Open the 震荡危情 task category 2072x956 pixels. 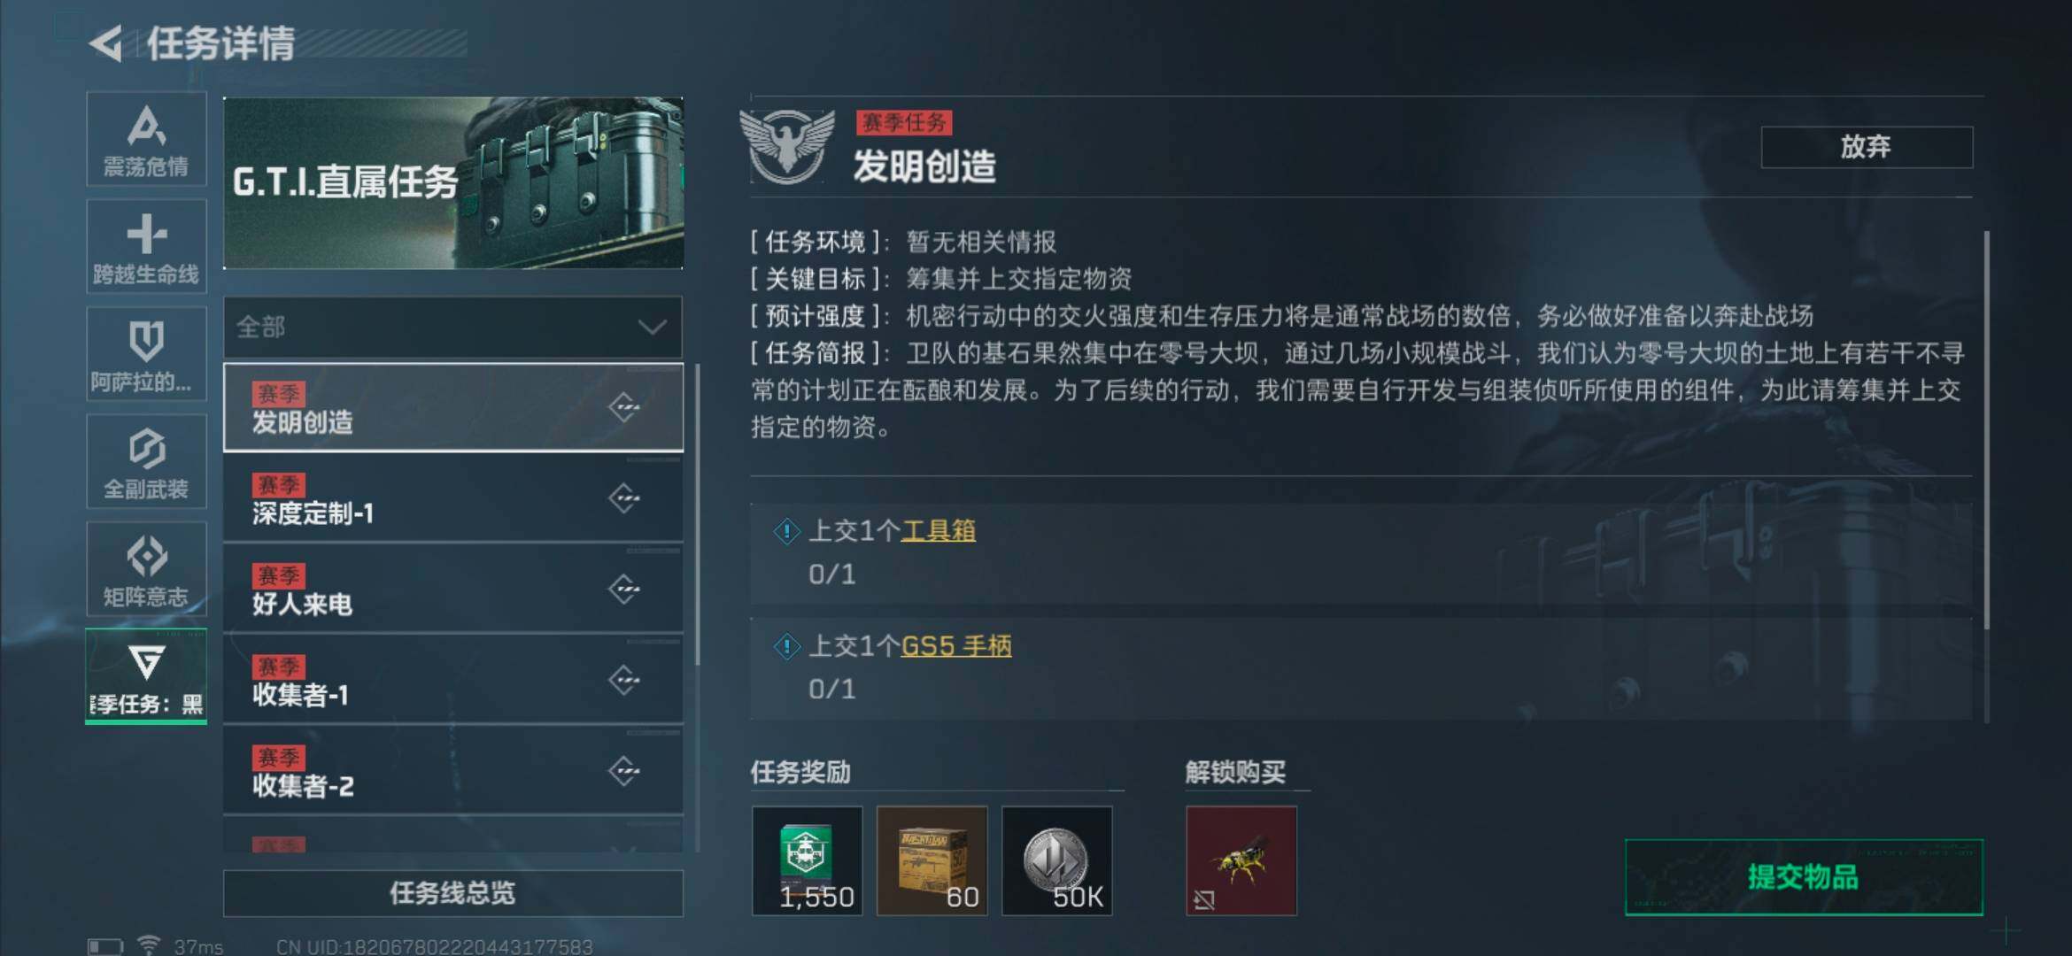click(x=146, y=139)
